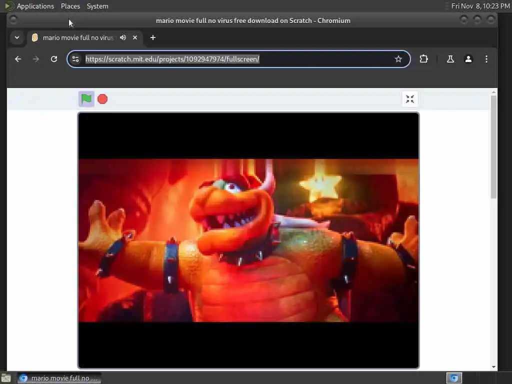Click the clock showing Fri Nov 8
This screenshot has width=512, height=384.
tap(480, 6)
